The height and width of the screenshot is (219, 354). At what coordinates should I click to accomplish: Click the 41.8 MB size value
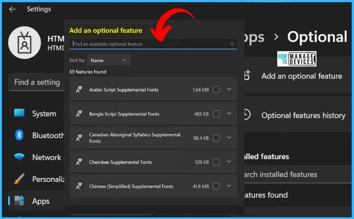200,186
